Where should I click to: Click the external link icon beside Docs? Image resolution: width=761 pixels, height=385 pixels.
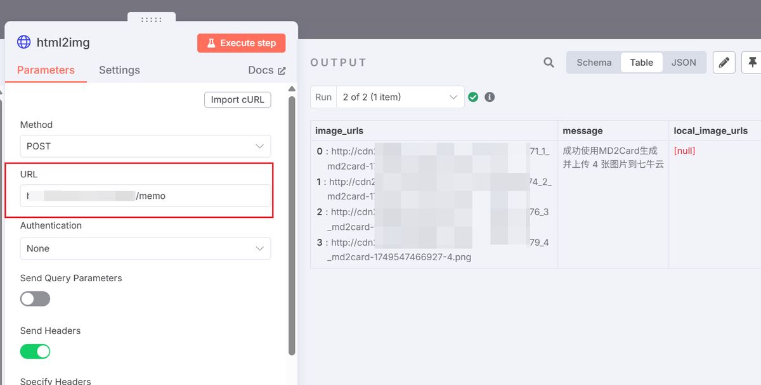coord(282,71)
